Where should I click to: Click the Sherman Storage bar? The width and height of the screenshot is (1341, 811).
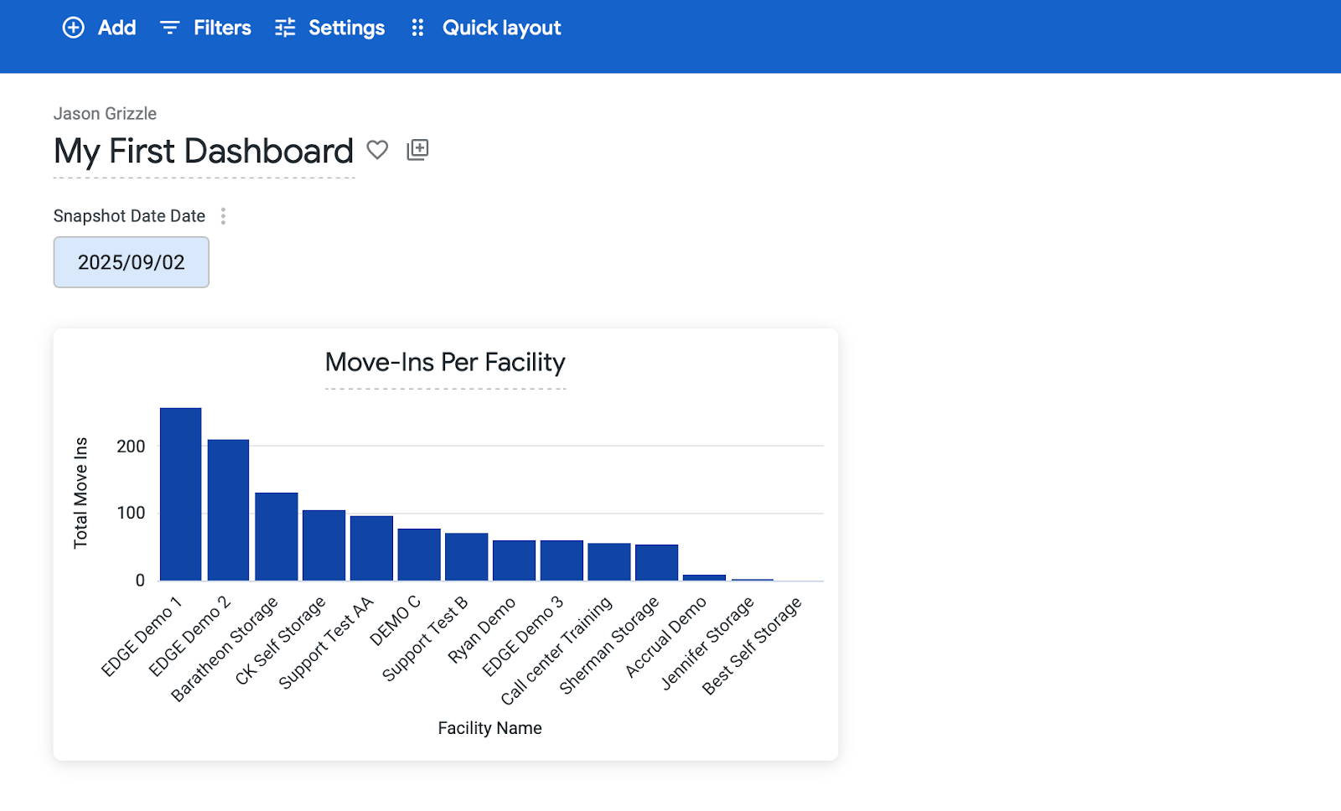point(656,562)
